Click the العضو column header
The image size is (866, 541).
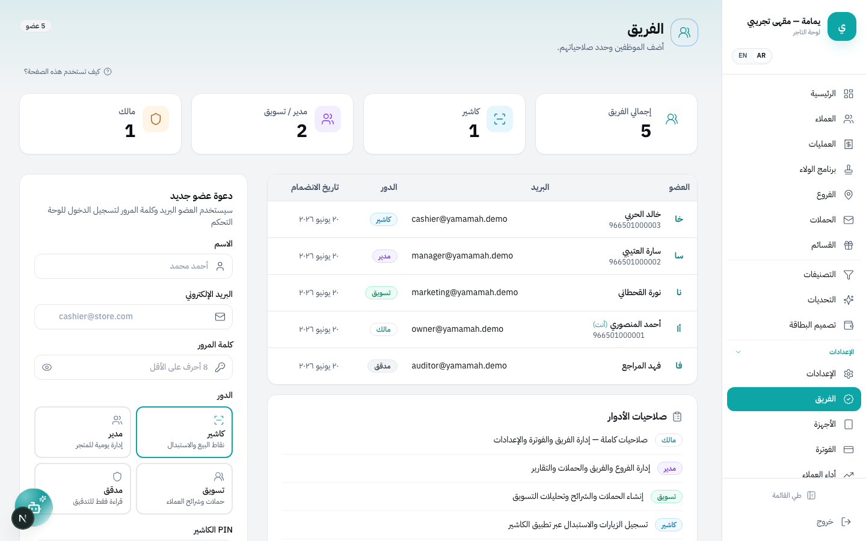pyautogui.click(x=679, y=188)
